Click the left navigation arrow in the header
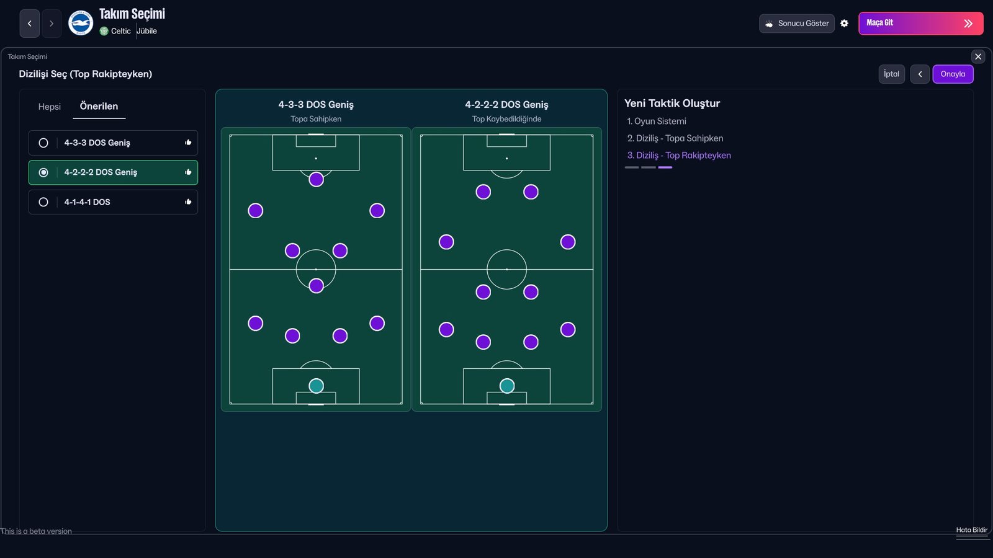Screen dimensions: 993x558 (29, 23)
